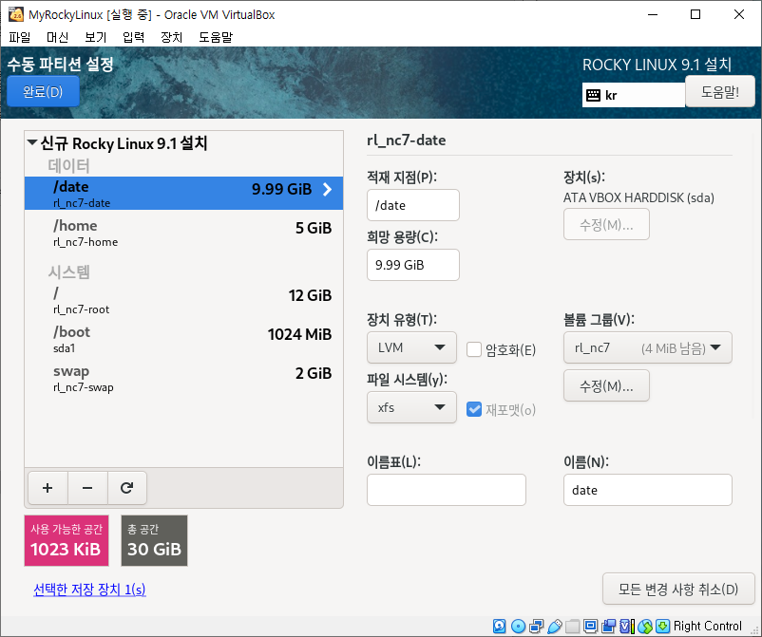
Task: Open the 도움말 menu
Action: [x=216, y=37]
